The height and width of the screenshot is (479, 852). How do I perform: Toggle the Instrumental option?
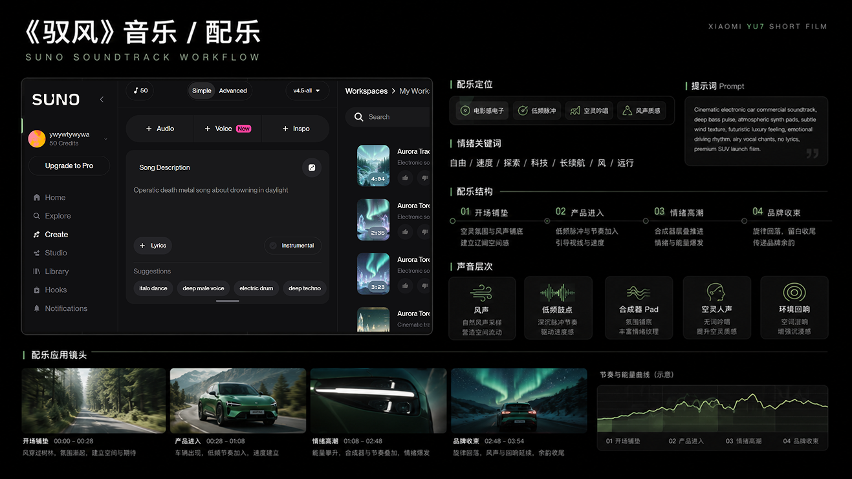coord(292,246)
